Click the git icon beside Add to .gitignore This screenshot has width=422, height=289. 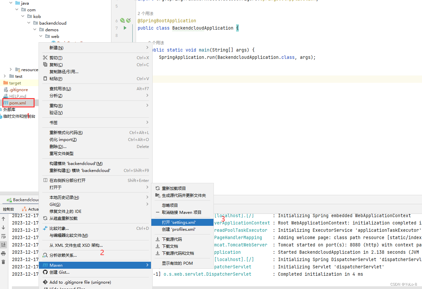[45, 282]
